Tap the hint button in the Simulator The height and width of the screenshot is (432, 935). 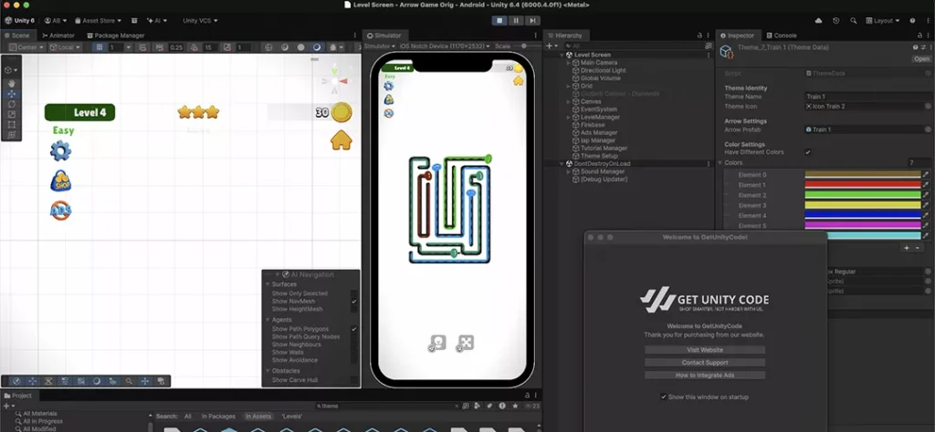[437, 344]
